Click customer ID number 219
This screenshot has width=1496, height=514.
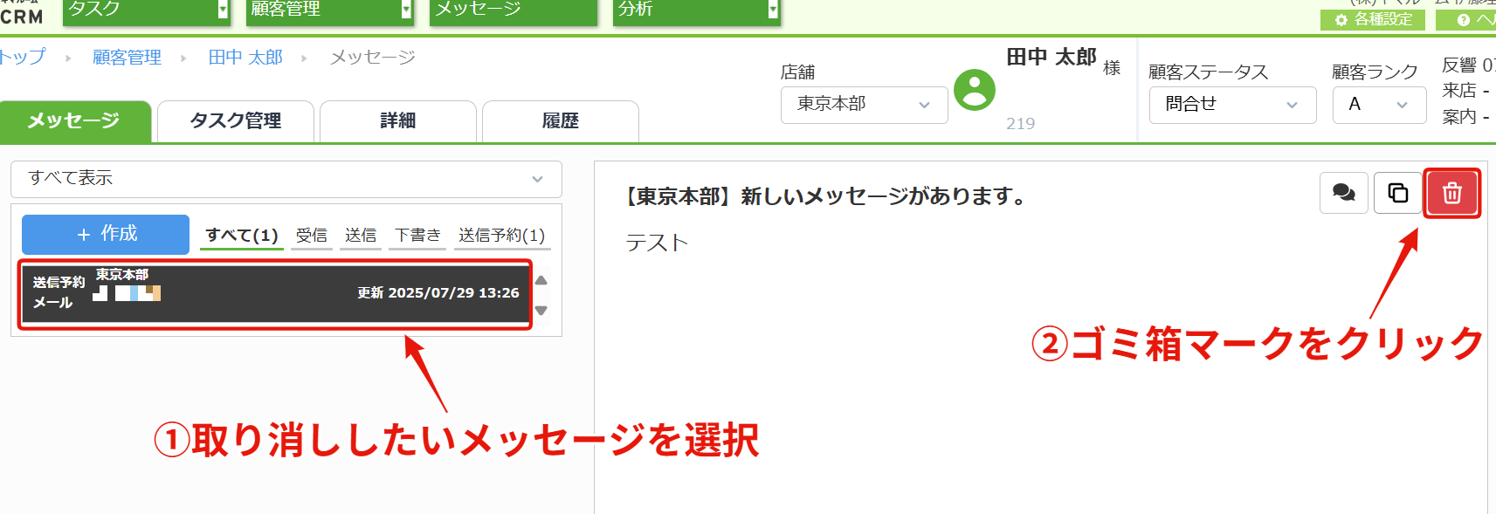coord(1020,124)
